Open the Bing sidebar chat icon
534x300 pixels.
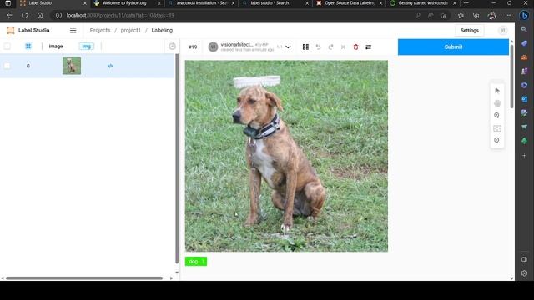click(x=524, y=15)
